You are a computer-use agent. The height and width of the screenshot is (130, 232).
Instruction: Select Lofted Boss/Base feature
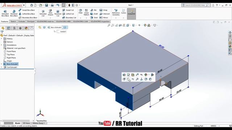click(x=27, y=14)
